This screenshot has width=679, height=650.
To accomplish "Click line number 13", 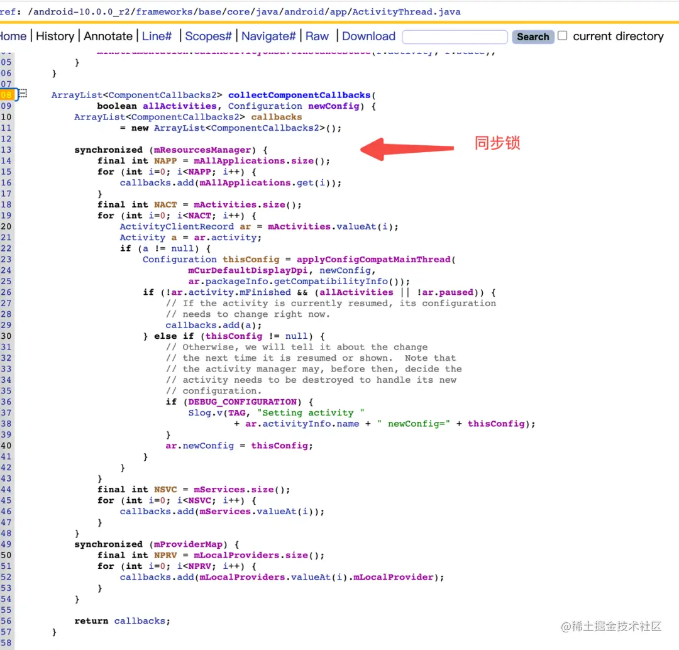I will point(6,150).
